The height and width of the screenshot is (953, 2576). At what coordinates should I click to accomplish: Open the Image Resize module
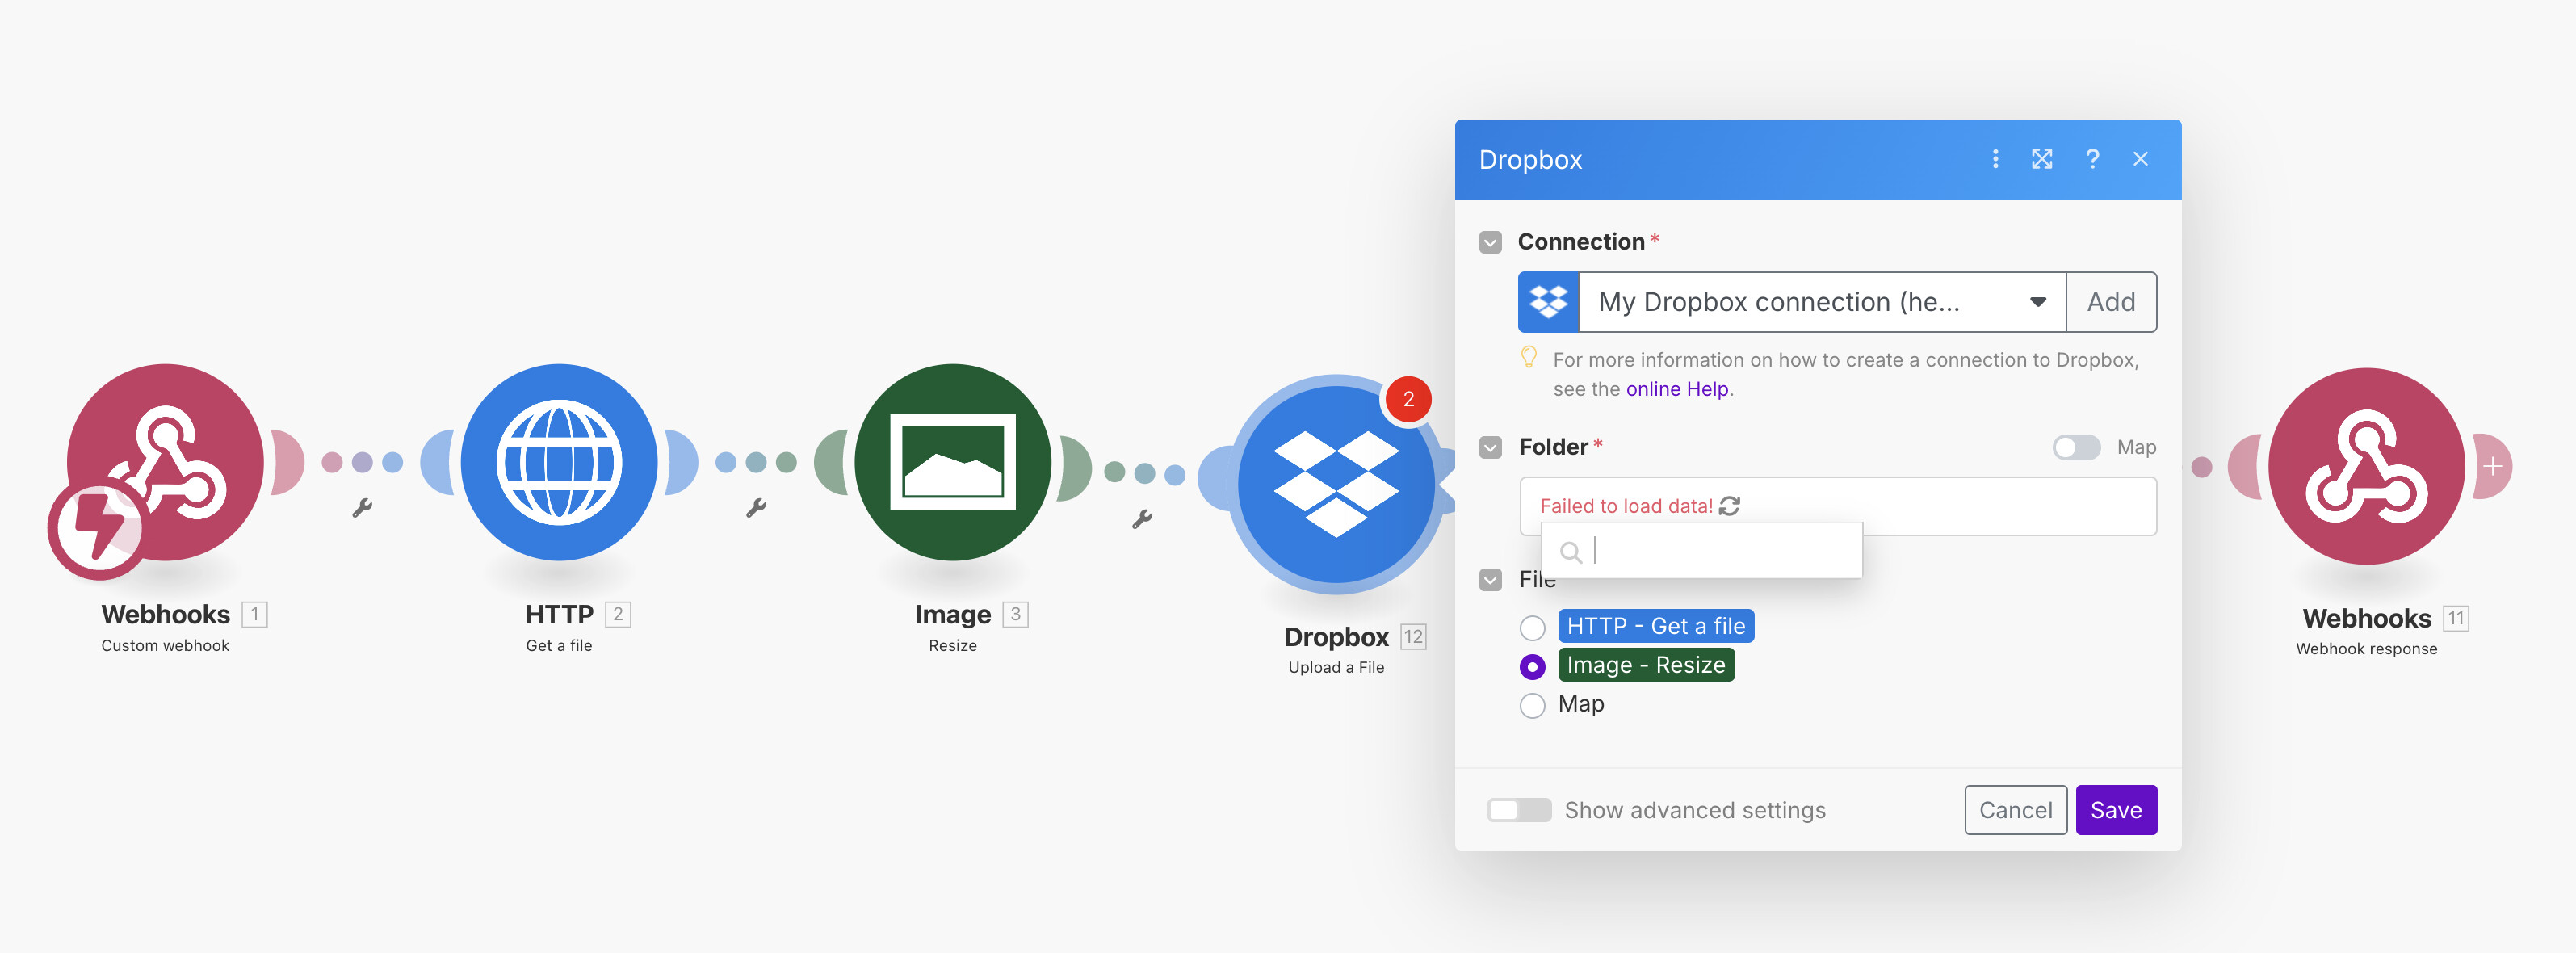coord(953,461)
